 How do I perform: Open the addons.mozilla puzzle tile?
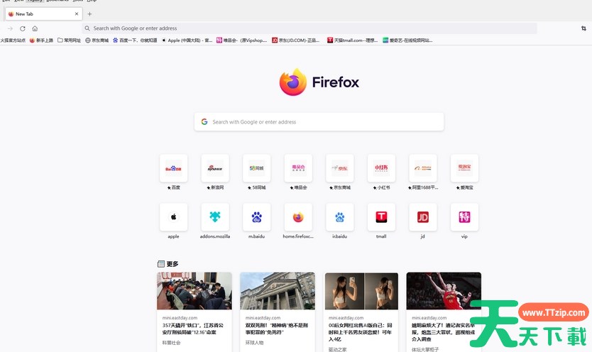[x=215, y=217]
